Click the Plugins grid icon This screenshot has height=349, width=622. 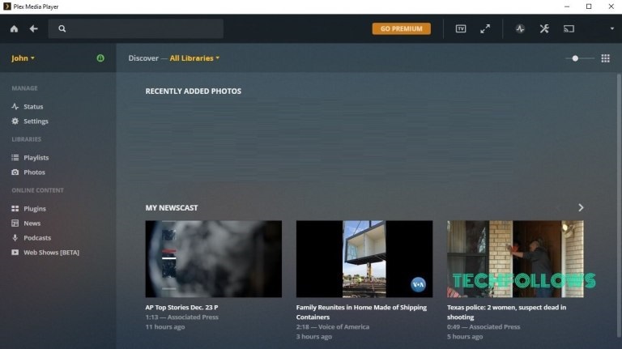(x=15, y=209)
